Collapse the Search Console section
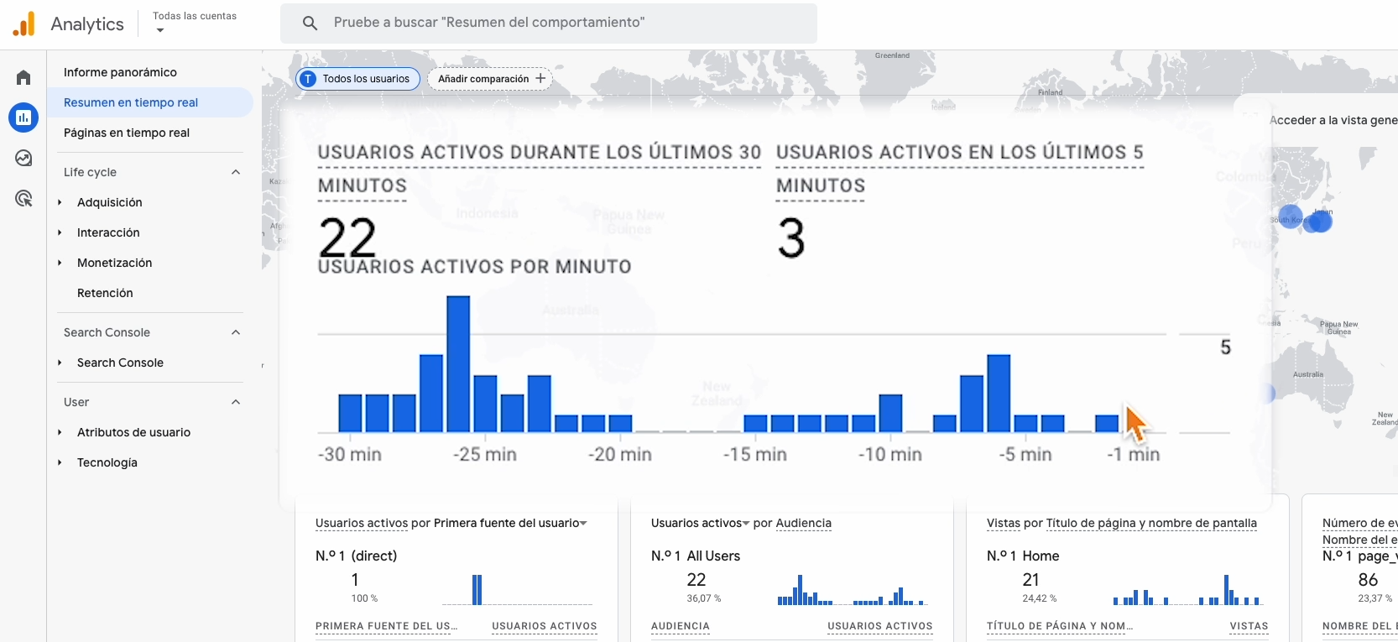1398x642 pixels. (x=236, y=332)
